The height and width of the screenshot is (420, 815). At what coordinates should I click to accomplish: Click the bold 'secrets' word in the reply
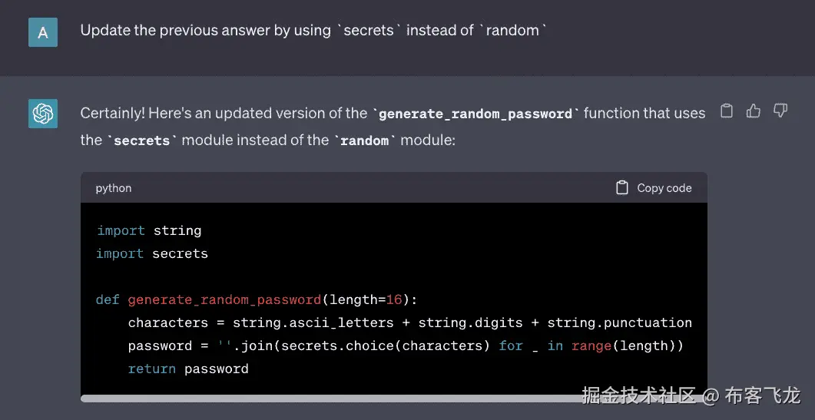pyautogui.click(x=143, y=141)
